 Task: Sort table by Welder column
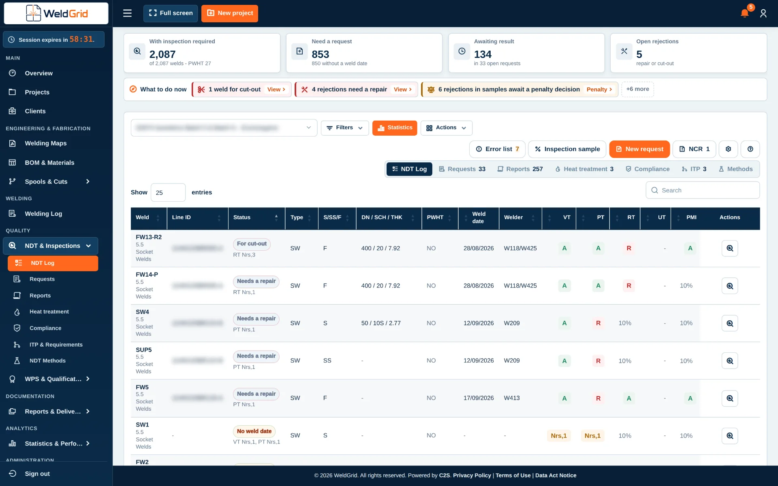point(520,217)
